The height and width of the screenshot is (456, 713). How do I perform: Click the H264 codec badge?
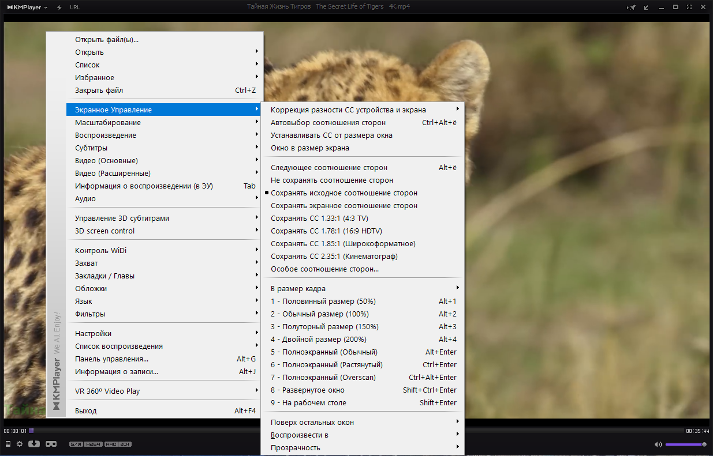92,444
